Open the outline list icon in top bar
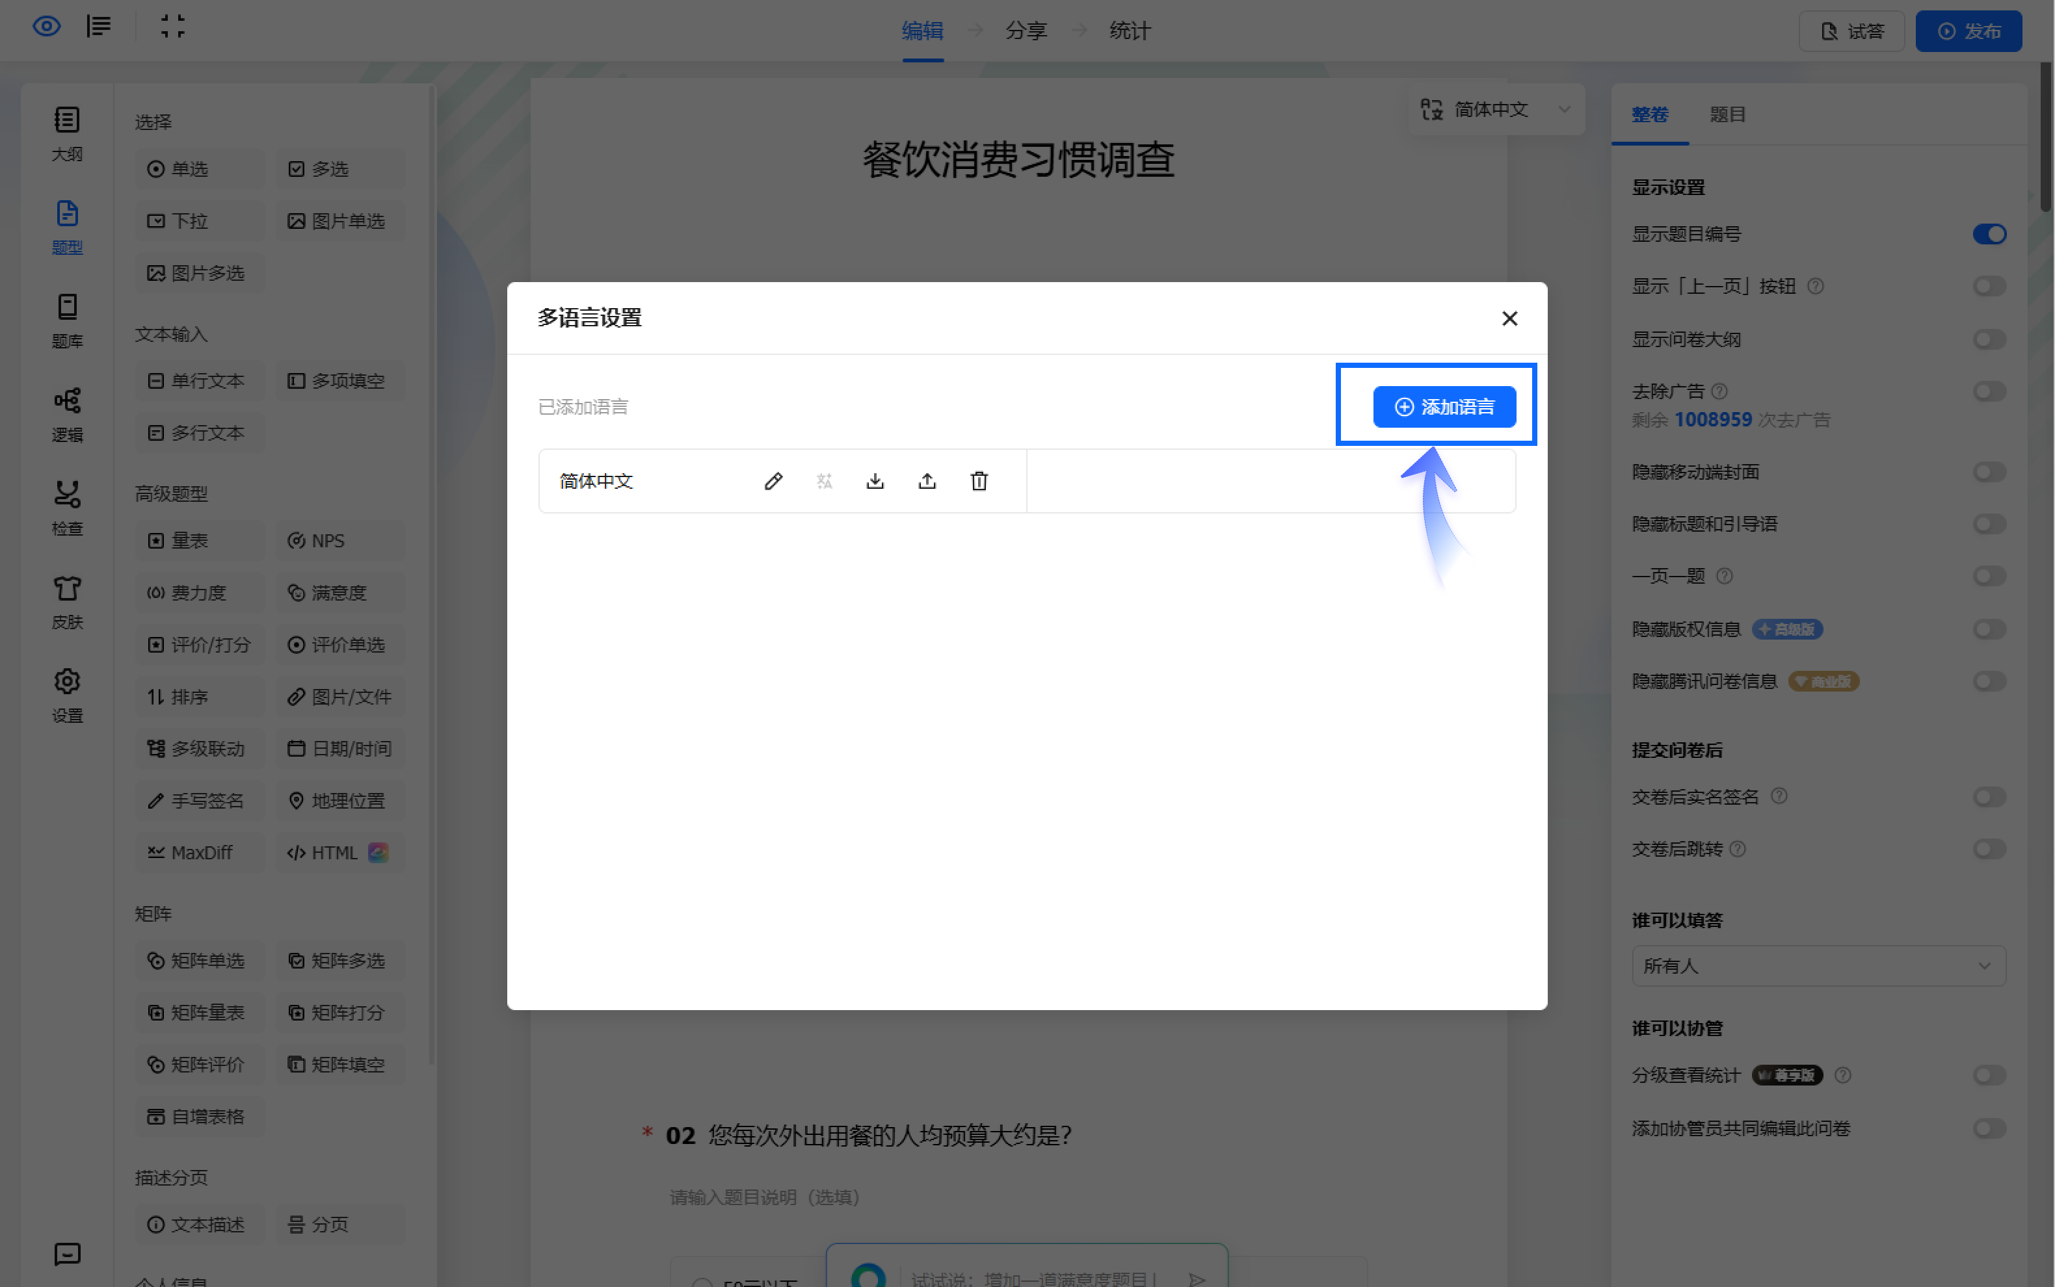Screen dimensions: 2055x1287 click(99, 27)
